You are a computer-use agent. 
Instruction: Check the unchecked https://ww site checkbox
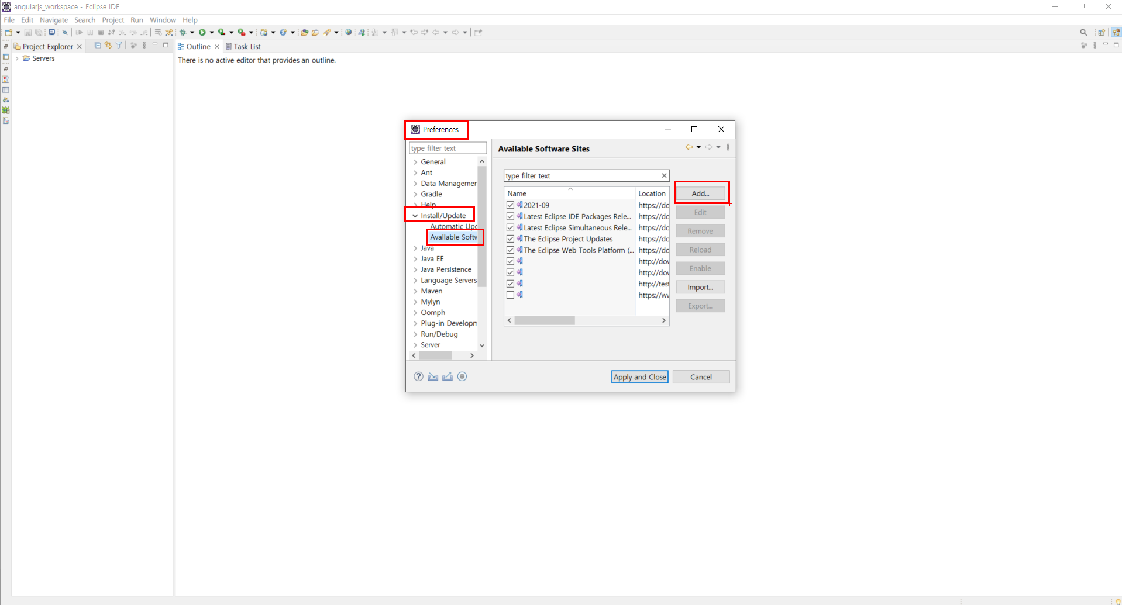click(511, 295)
